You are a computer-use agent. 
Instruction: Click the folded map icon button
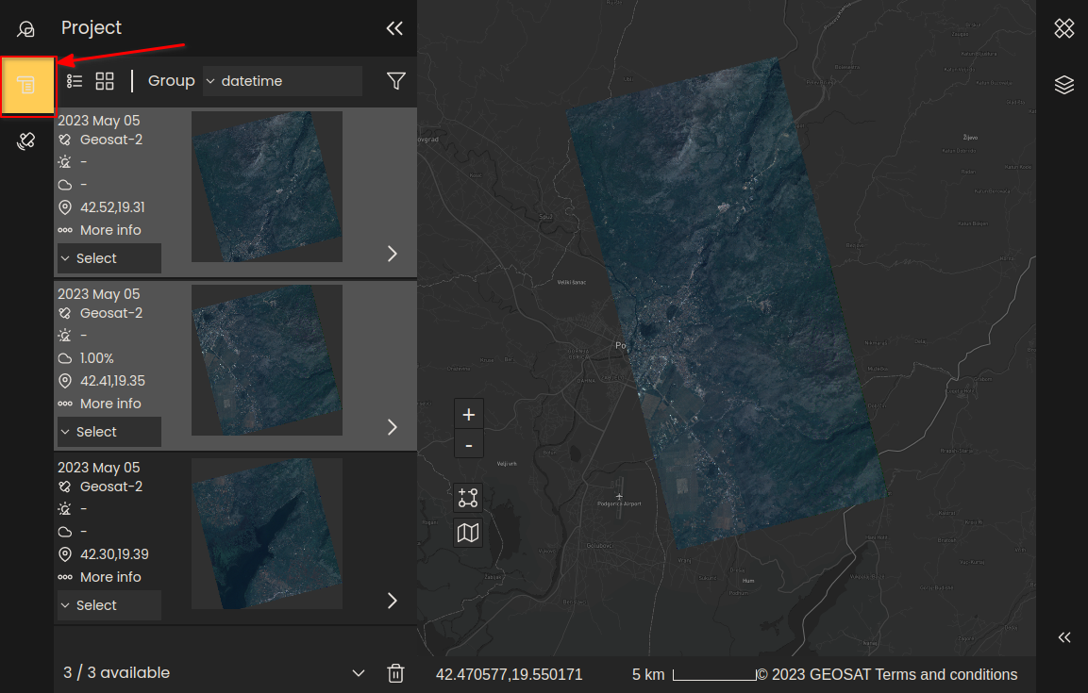point(468,534)
